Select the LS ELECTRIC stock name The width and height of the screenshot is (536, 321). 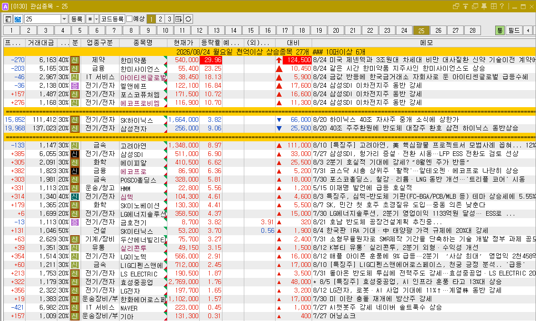pos(139,274)
